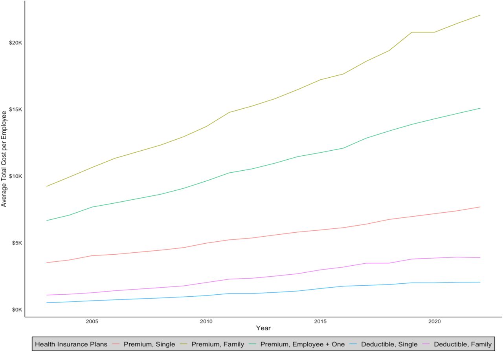Click the 'Deductible, Single' legend label
The width and height of the screenshot is (503, 352).
coord(389,344)
